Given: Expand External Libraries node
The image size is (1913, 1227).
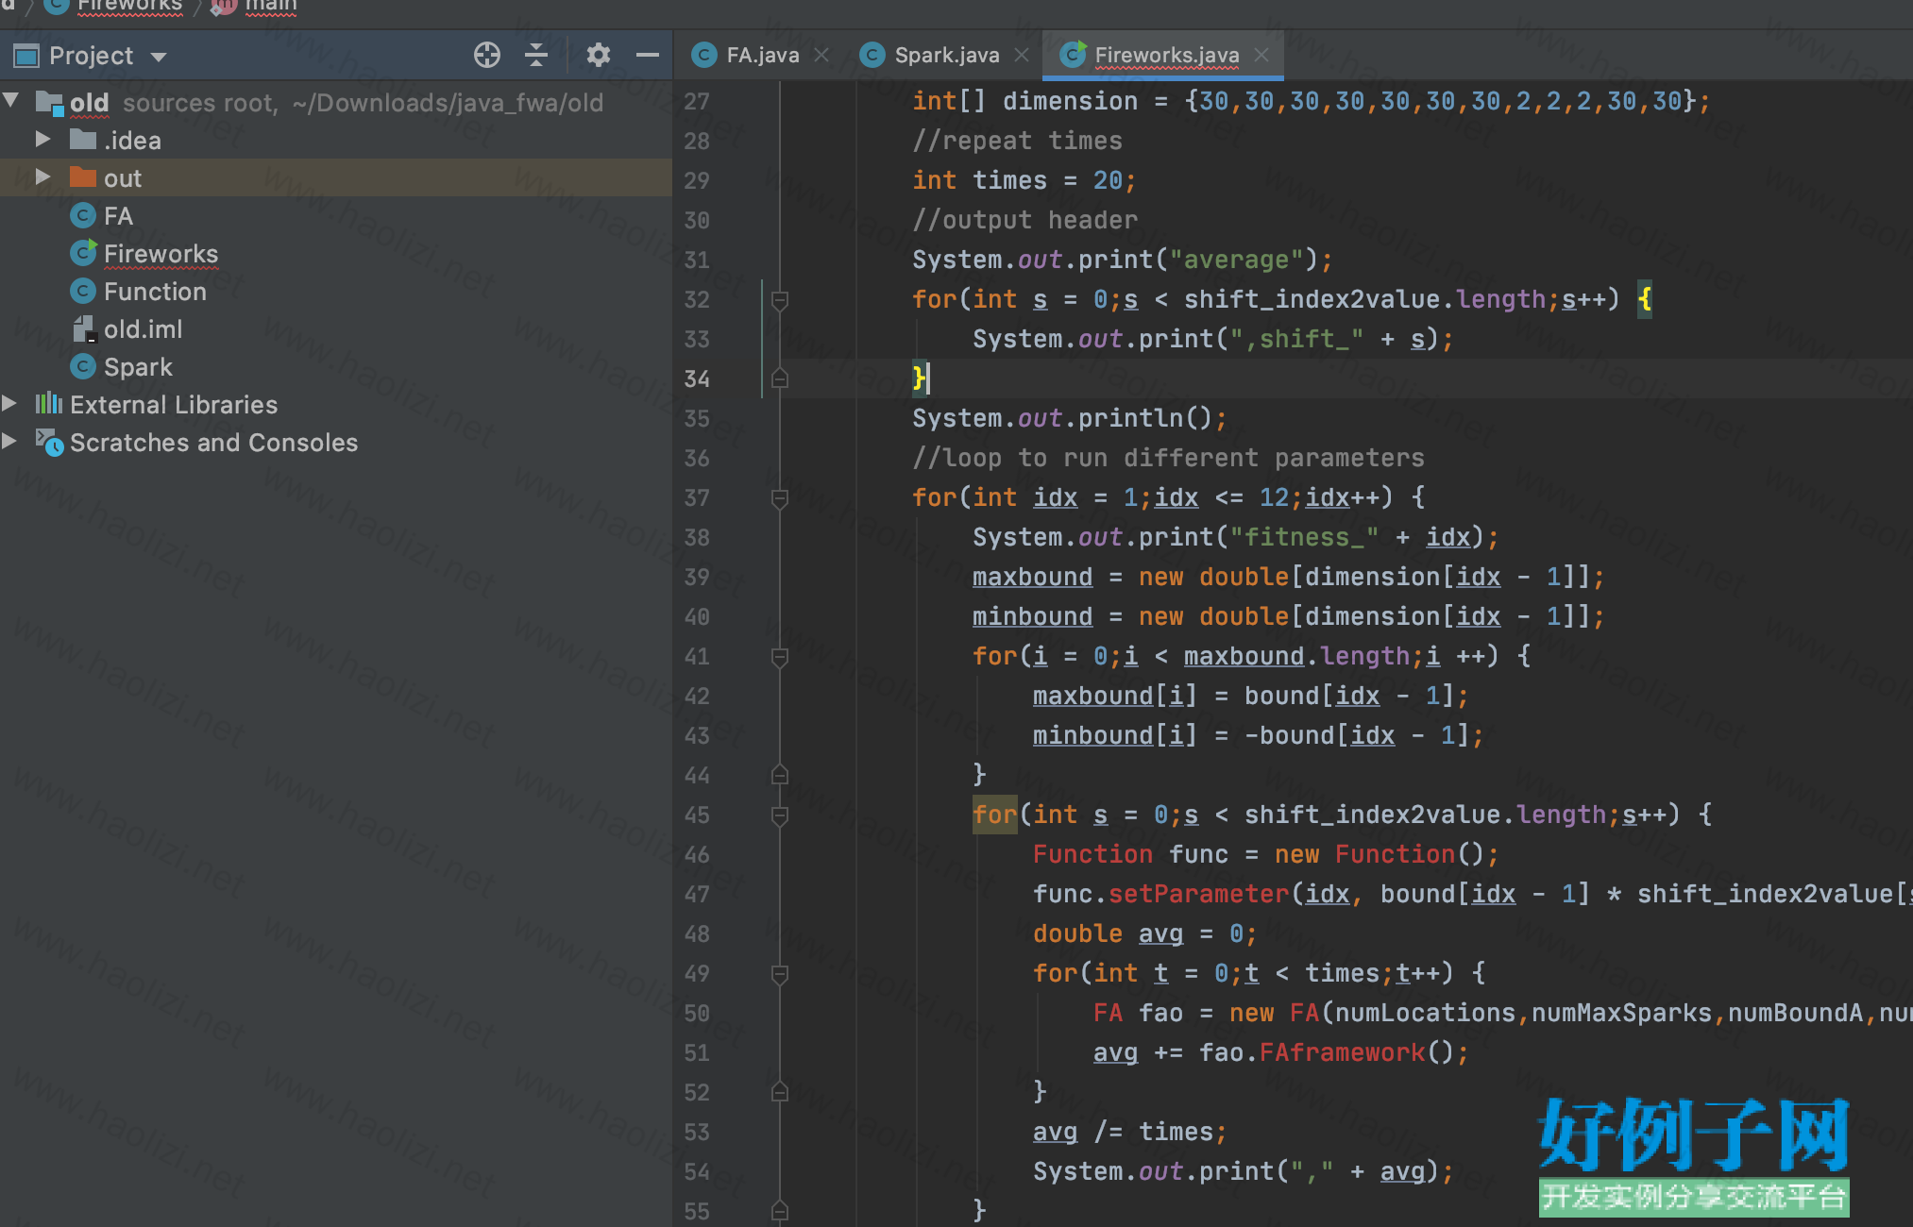Looking at the screenshot, I should pyautogui.click(x=10, y=404).
